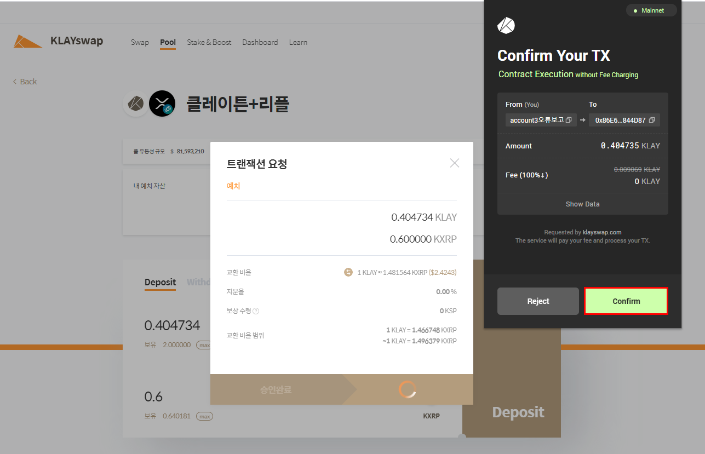
Task: Copy the To contract address
Action: point(651,120)
